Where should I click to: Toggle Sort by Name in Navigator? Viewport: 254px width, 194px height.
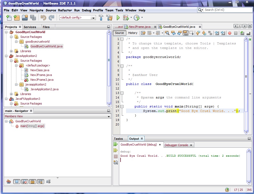[x=40, y=182]
